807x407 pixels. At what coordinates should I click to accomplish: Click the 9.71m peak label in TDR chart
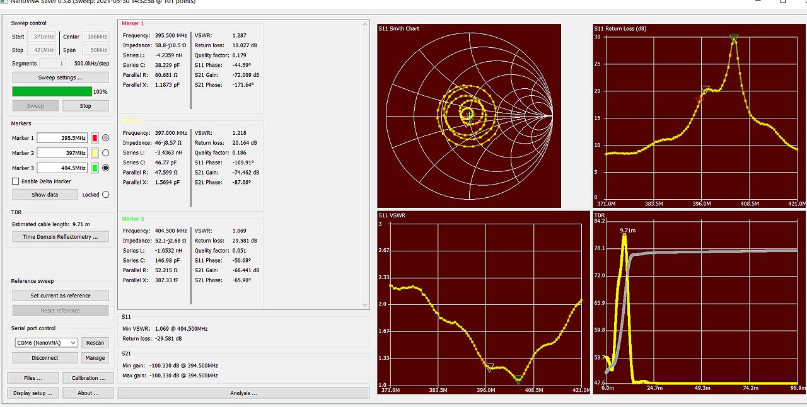coord(628,231)
